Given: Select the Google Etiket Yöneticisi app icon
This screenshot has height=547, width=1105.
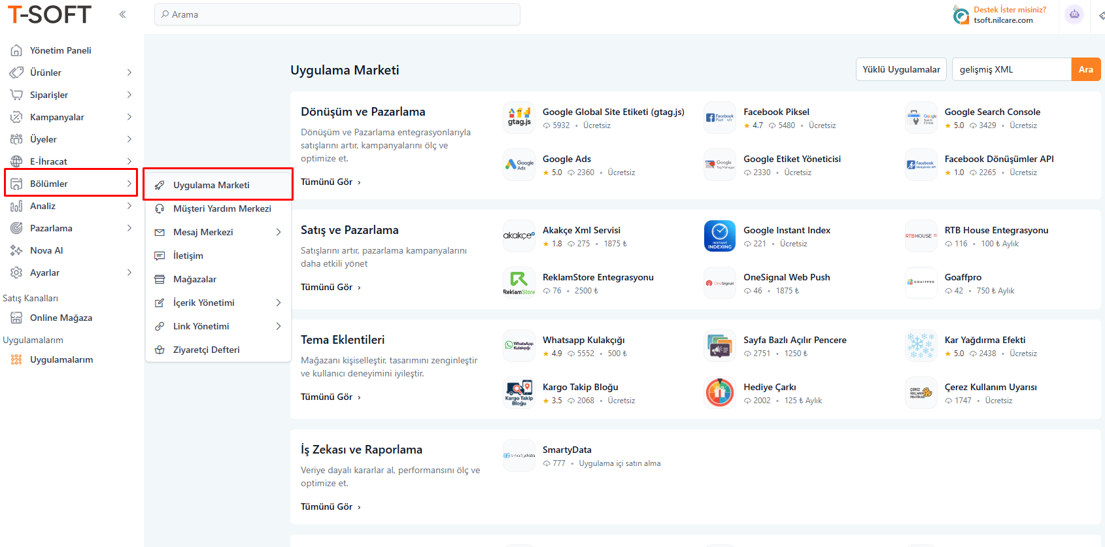Looking at the screenshot, I should [720, 165].
